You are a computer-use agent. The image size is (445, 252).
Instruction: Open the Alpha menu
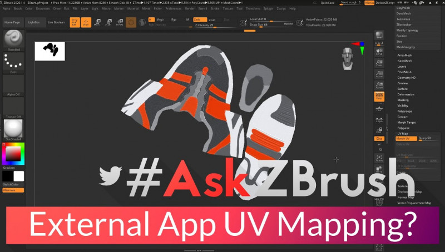6,9
